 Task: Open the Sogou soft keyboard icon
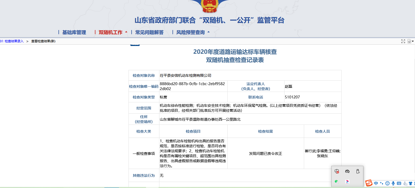click(x=399, y=183)
